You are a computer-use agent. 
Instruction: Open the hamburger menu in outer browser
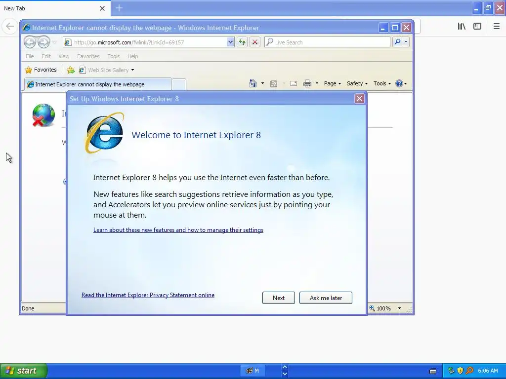coord(496,27)
